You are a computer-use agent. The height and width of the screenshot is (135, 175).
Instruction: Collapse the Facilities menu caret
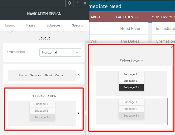(136, 17)
